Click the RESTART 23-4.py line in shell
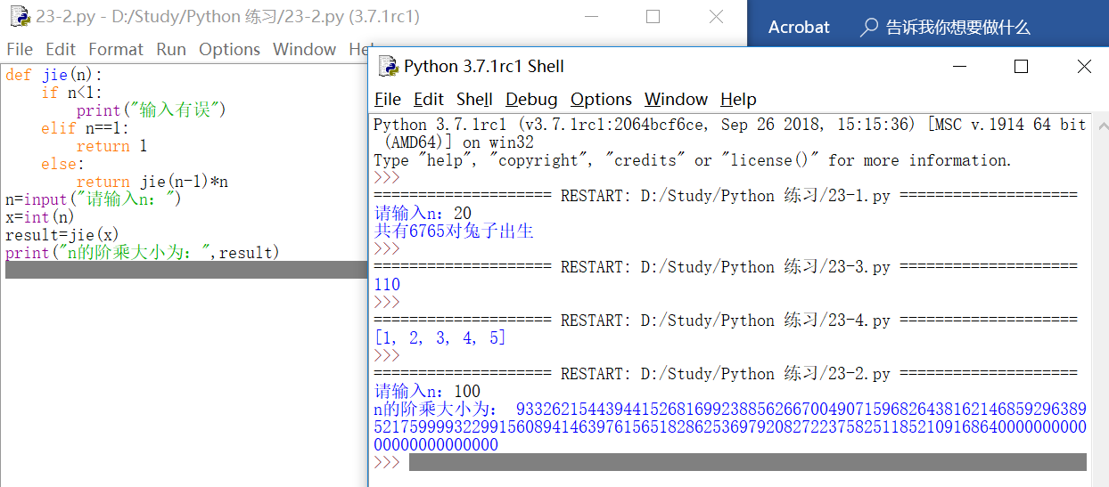This screenshot has width=1109, height=487. (726, 321)
